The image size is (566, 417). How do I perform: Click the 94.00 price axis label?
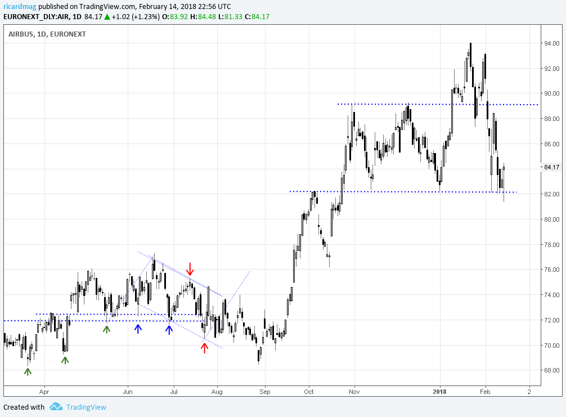(551, 43)
